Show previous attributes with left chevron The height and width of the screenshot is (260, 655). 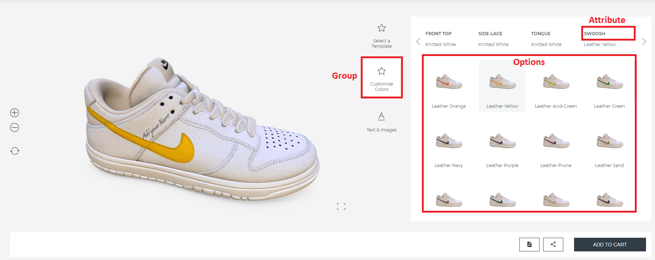coord(418,41)
